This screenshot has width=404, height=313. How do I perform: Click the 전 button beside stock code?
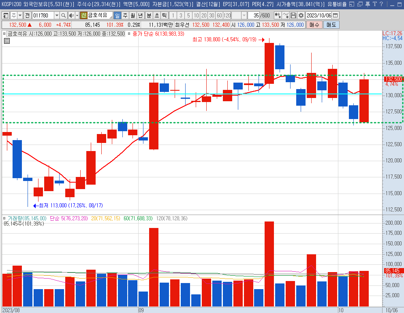pos(28,15)
